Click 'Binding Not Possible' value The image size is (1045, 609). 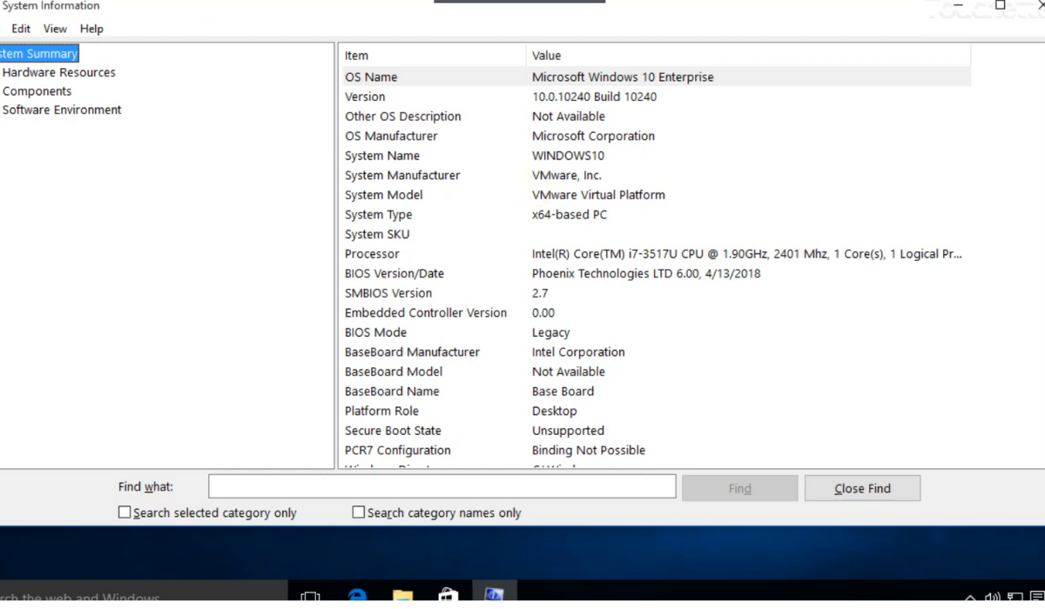(x=589, y=451)
